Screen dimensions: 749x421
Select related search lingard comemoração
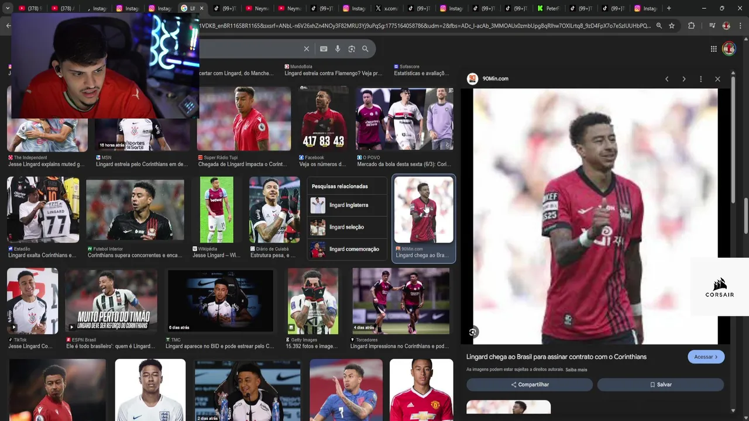[347, 249]
